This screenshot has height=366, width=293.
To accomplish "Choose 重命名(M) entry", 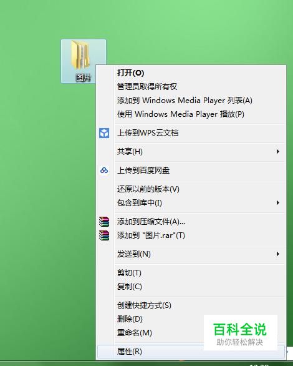I will tap(191, 333).
